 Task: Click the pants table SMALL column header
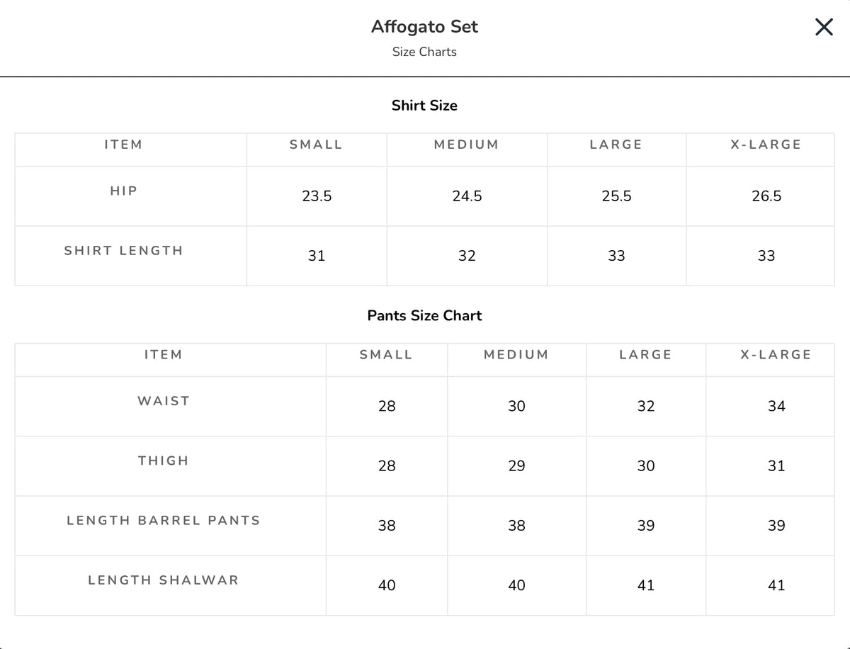pyautogui.click(x=386, y=355)
